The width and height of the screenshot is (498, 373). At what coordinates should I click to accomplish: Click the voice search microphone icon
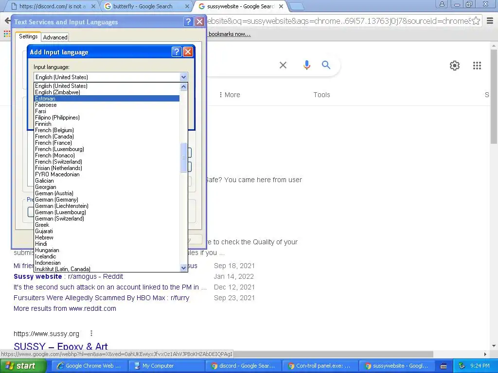point(306,65)
